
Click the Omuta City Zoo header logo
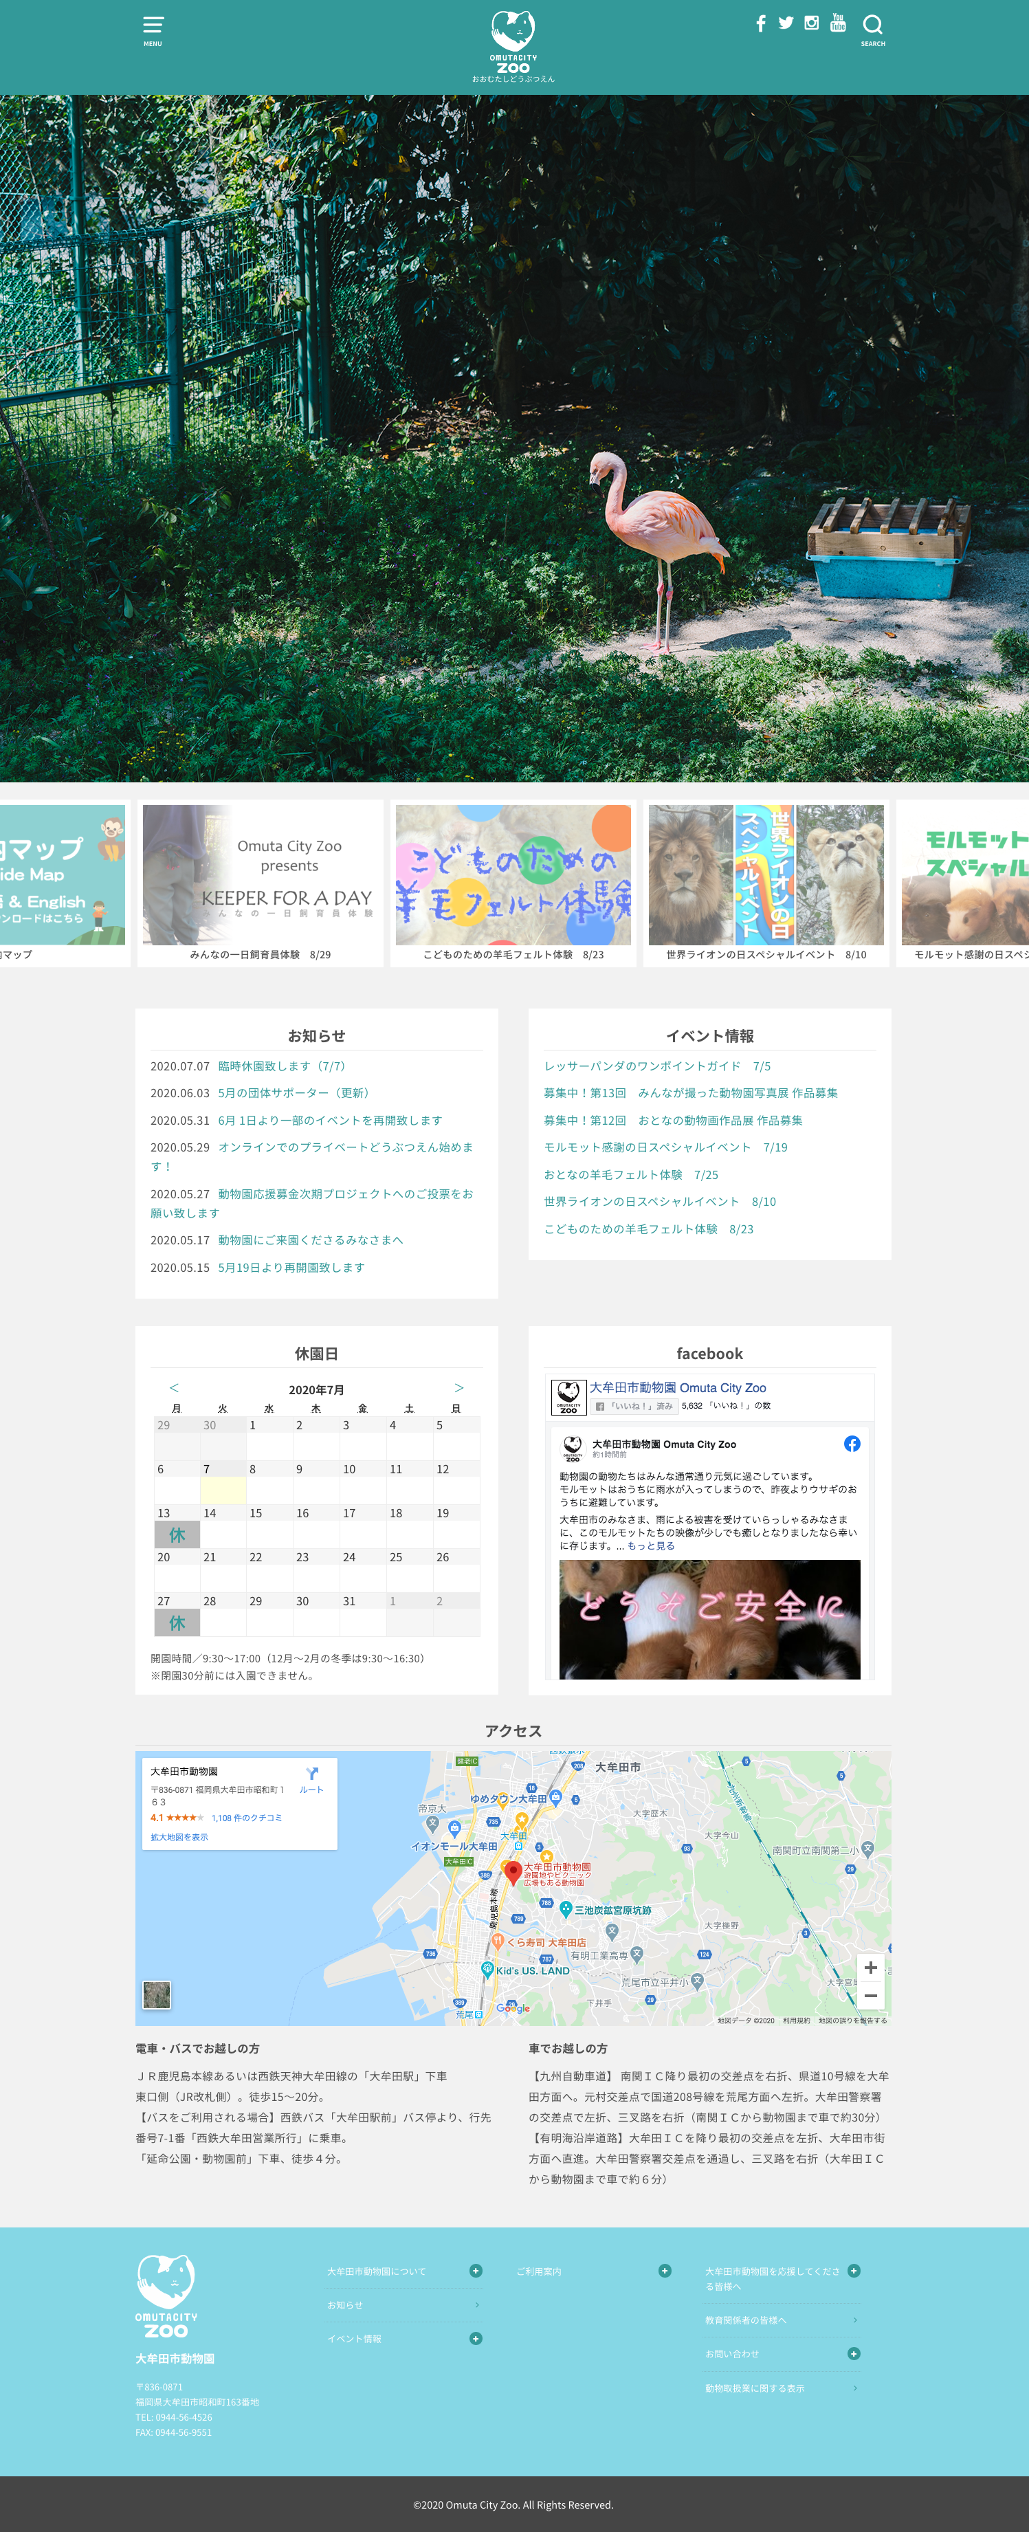coord(513,45)
